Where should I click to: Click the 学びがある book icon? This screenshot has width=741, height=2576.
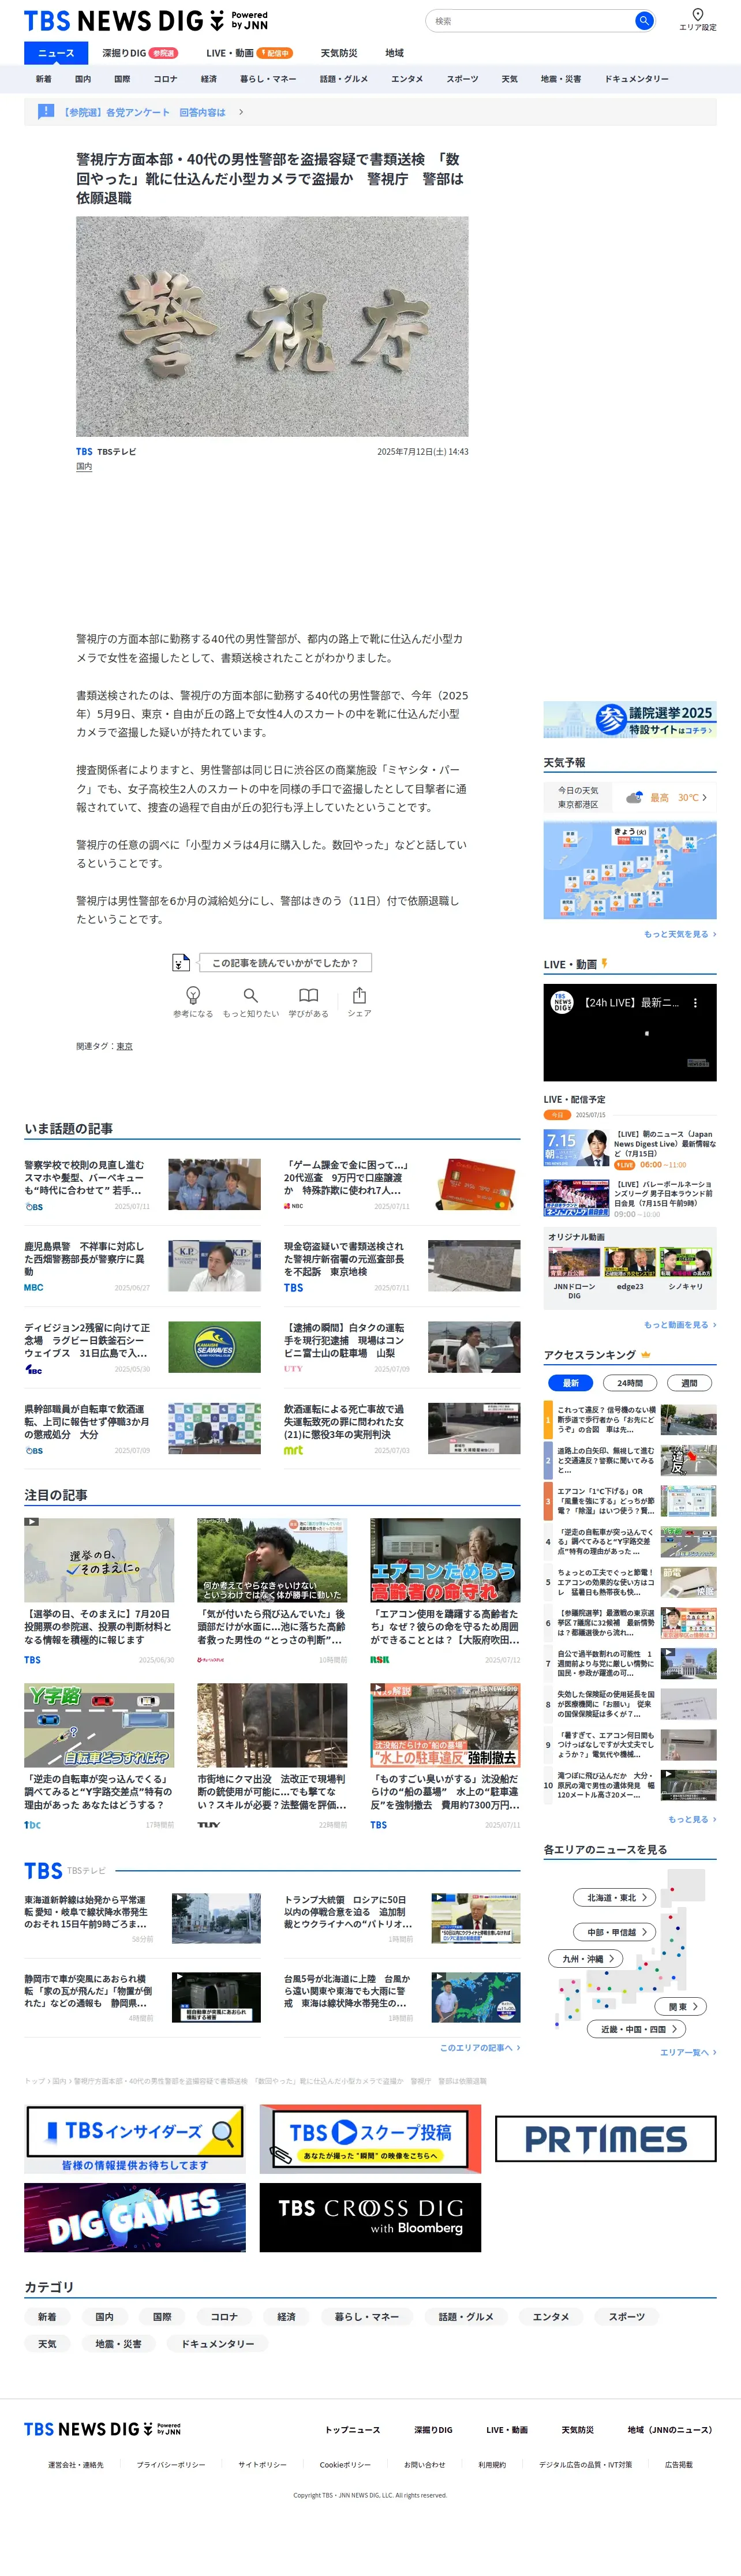click(x=309, y=995)
